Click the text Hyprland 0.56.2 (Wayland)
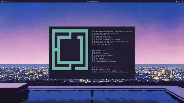This screenshot has width=184, height=103. (104, 55)
